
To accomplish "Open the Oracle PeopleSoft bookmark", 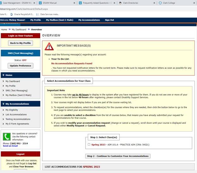I will (x=22, y=14).
